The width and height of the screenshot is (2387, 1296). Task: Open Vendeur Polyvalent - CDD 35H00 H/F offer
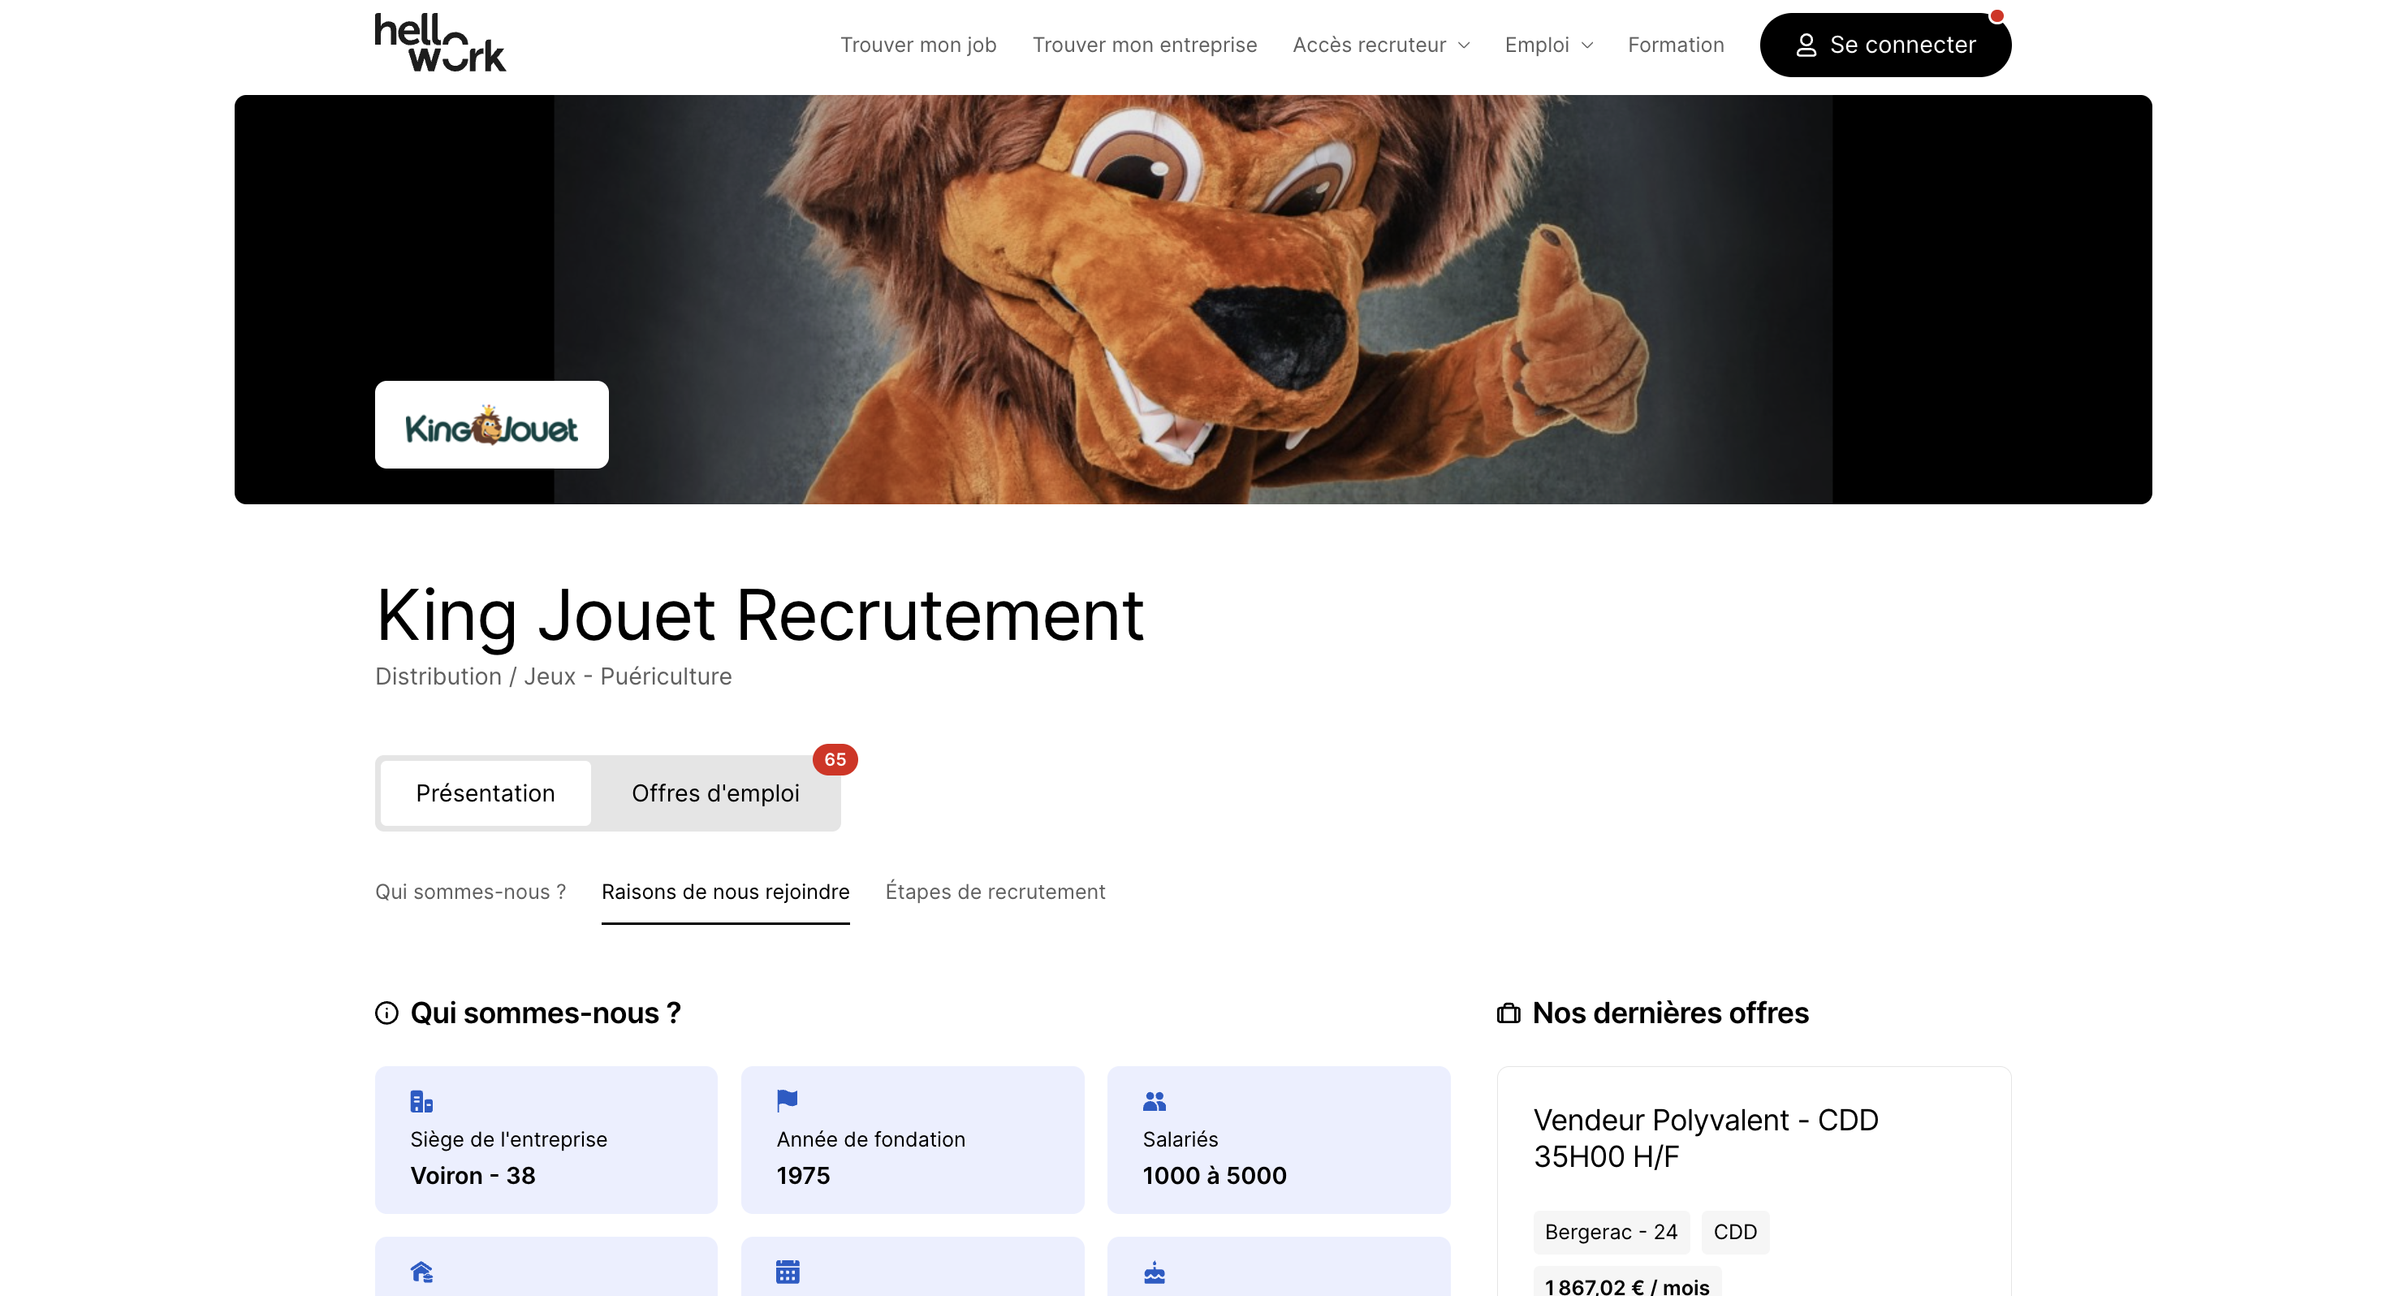point(1705,1138)
